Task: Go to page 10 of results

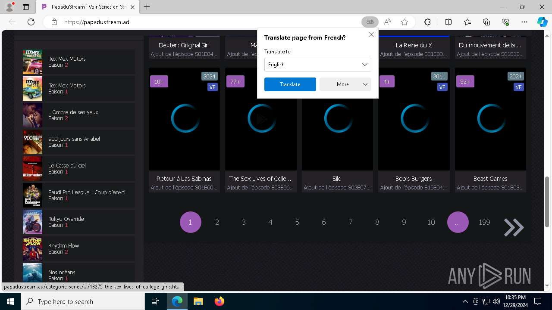Action: pyautogui.click(x=431, y=222)
